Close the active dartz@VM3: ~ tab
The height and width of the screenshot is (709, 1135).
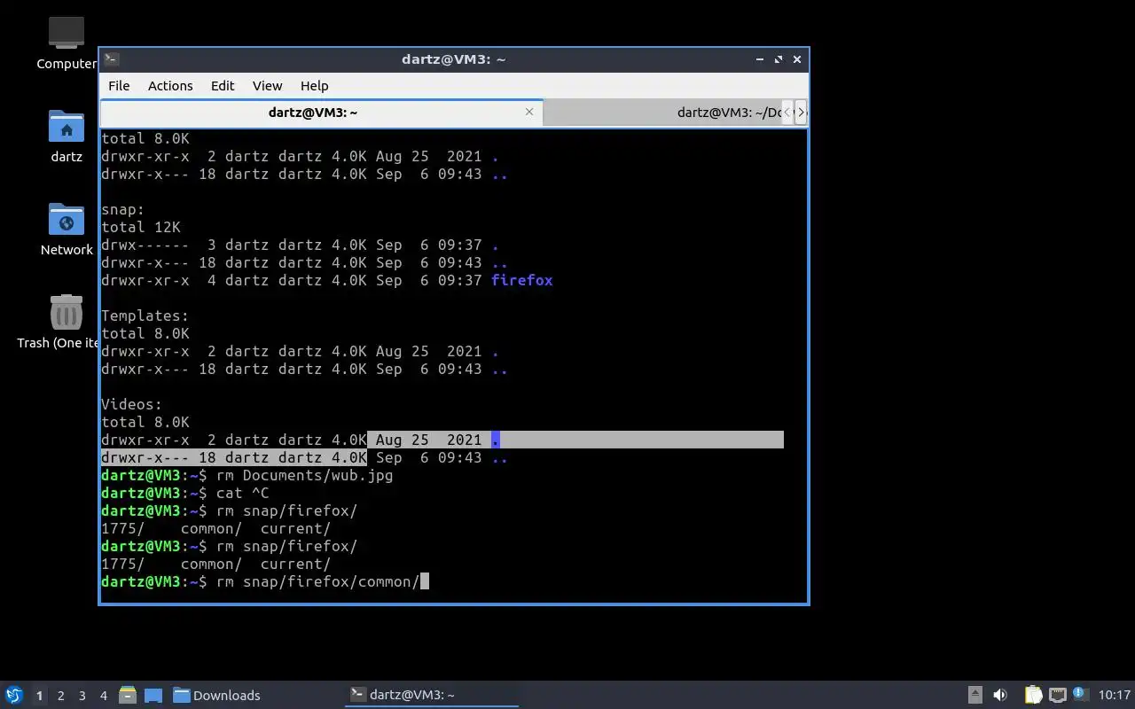click(x=529, y=112)
